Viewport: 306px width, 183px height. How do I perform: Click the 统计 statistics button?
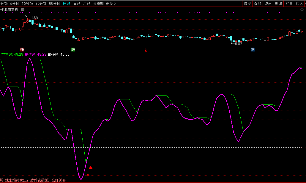268,4
